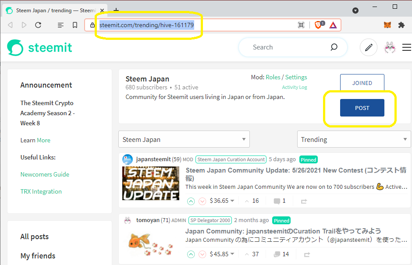This screenshot has width=412, height=265.
Task: Open Brave Rewards triangle icon
Action: 333,25
